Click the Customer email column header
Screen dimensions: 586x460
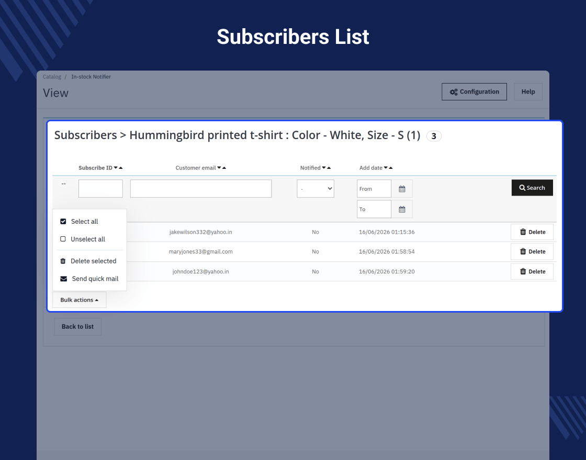[x=196, y=168]
